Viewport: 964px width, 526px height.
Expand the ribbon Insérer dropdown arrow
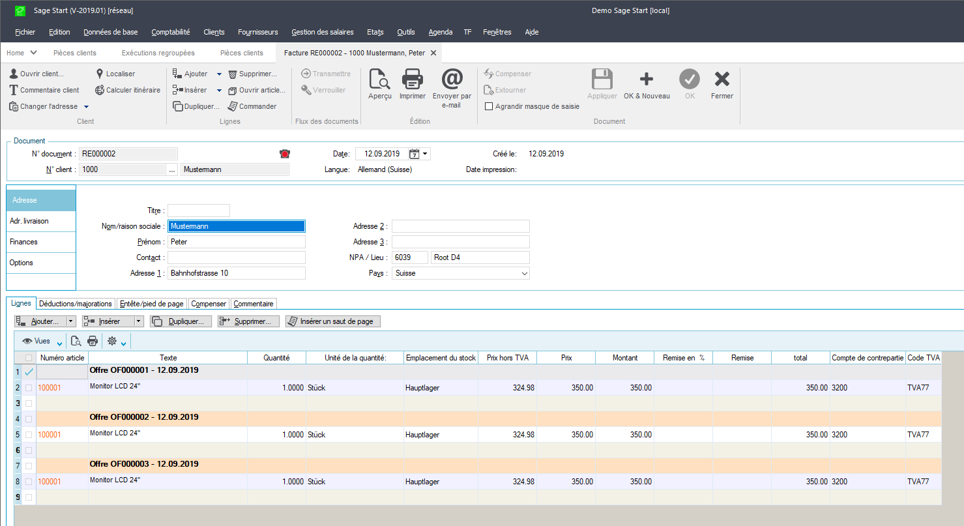tap(219, 91)
